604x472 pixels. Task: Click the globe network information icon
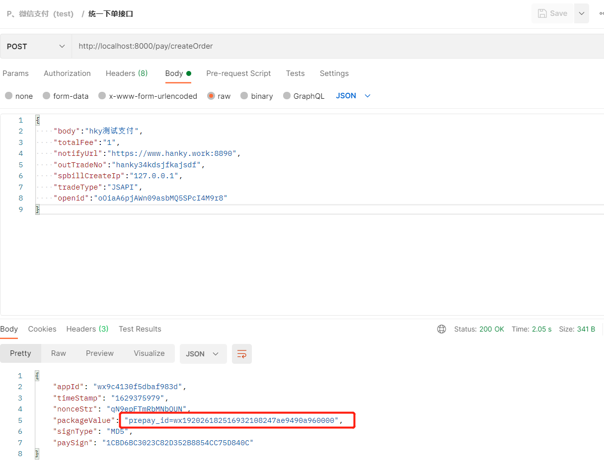click(x=442, y=329)
